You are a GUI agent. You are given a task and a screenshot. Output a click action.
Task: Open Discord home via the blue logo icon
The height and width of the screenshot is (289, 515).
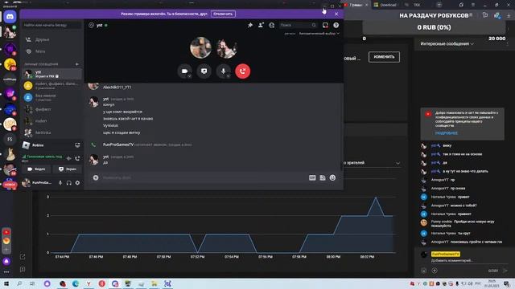[x=10, y=17]
